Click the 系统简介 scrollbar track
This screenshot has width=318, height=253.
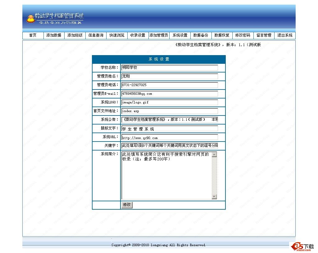coord(214,176)
